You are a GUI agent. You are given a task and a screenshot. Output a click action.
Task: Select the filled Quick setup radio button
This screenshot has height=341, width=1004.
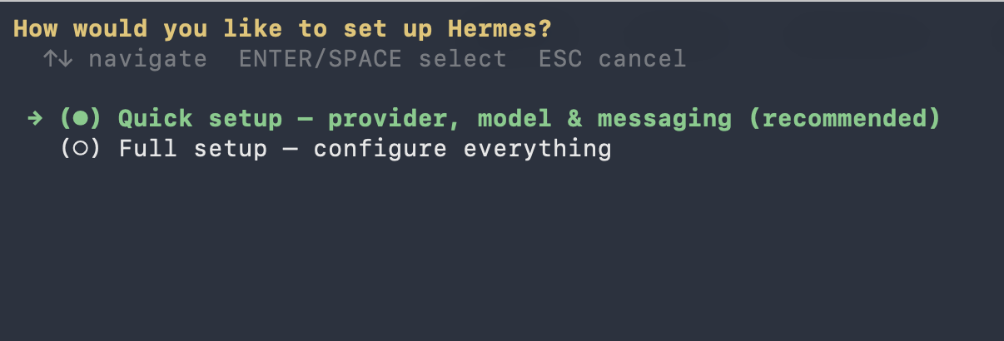(x=81, y=119)
